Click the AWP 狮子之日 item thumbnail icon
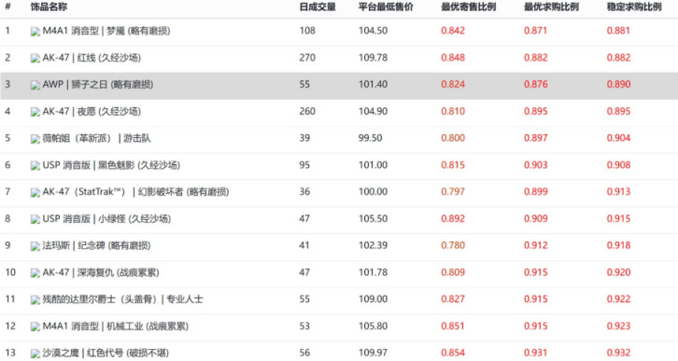 [x=35, y=85]
